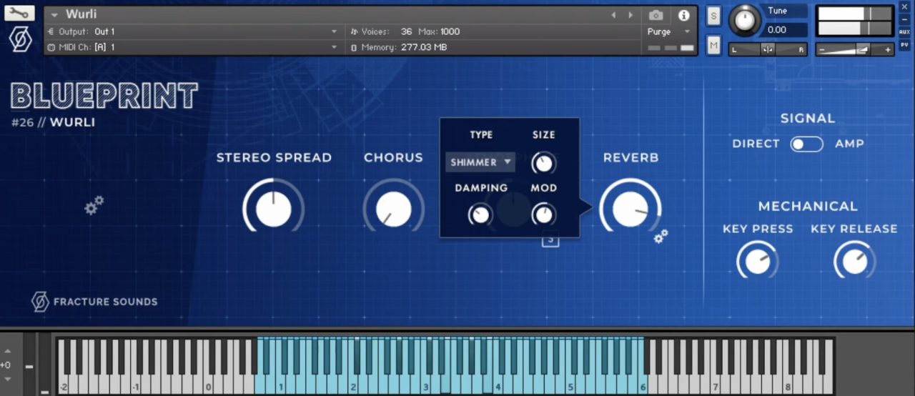Open the Wurli instrument name dropdown

[x=54, y=15]
